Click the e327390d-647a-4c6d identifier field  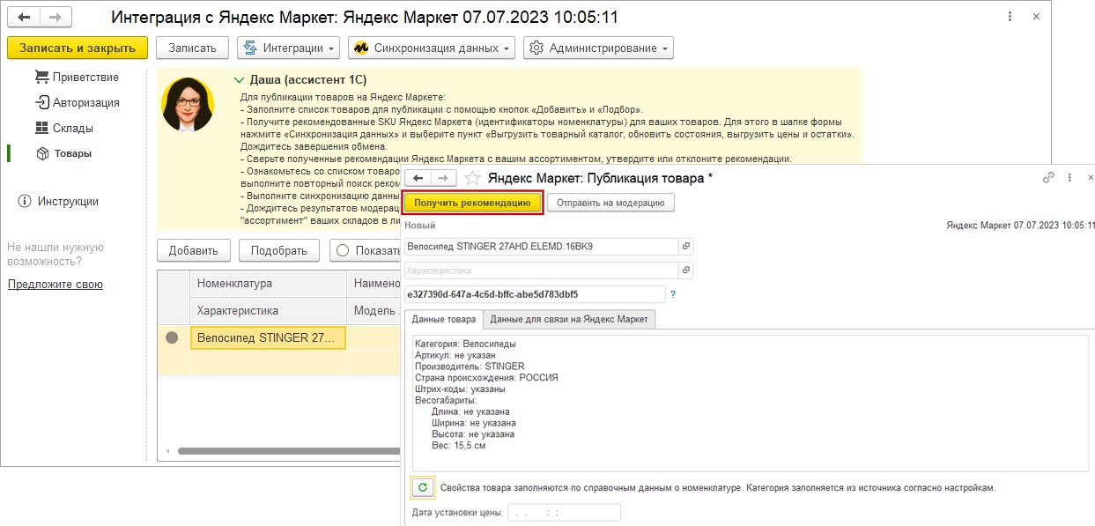(535, 294)
